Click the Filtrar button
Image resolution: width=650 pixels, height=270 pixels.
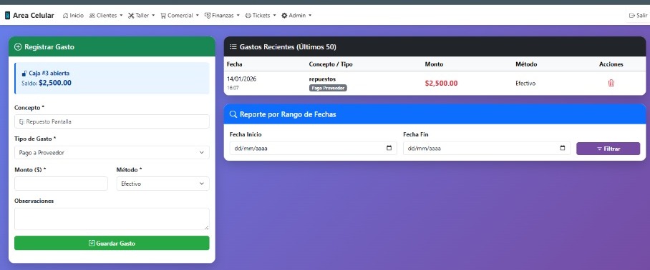point(608,149)
